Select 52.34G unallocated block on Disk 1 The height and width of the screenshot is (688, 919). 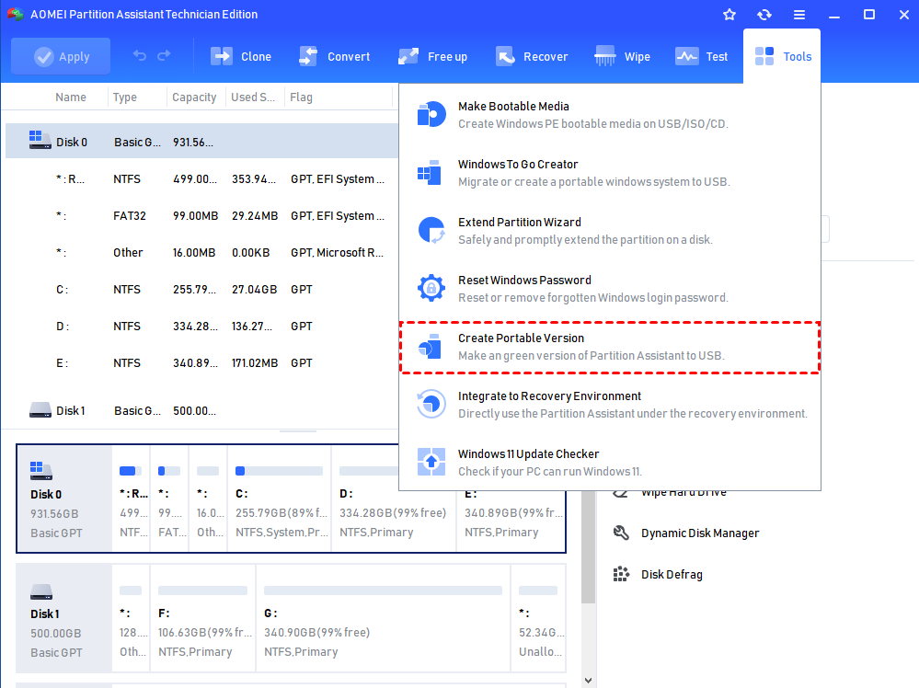point(538,618)
